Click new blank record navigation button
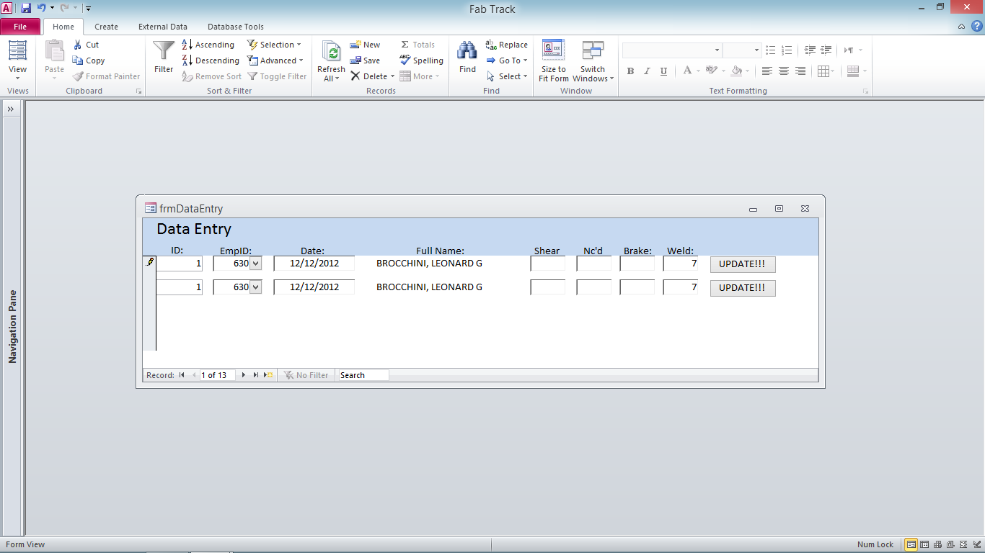The height and width of the screenshot is (553, 985). 269,375
